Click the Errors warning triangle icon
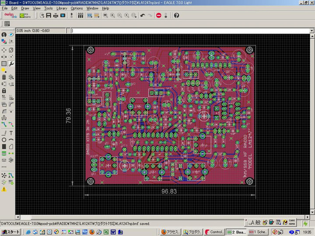Screen dimensions: 315x236 4,189
